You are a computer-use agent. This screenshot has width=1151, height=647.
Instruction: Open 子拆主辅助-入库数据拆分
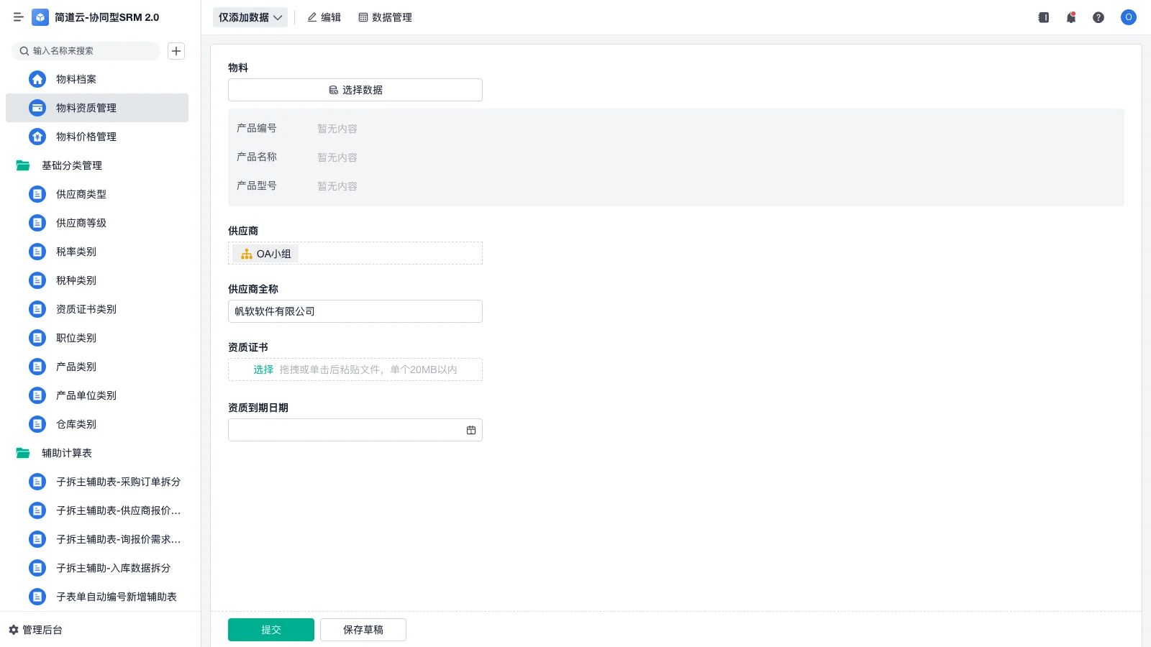[x=97, y=568]
